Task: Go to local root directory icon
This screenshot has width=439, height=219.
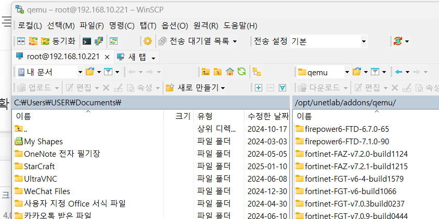Action: 217,72
